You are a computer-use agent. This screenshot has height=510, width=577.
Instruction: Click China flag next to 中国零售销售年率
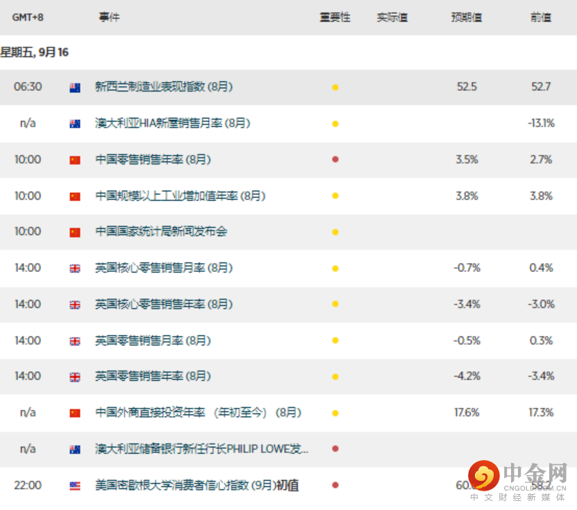[x=75, y=160]
